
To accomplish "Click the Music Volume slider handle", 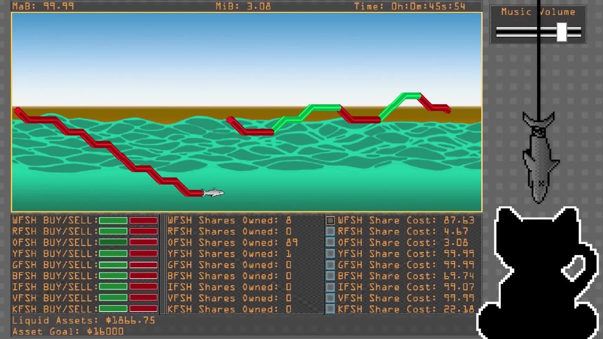I will 562,32.
